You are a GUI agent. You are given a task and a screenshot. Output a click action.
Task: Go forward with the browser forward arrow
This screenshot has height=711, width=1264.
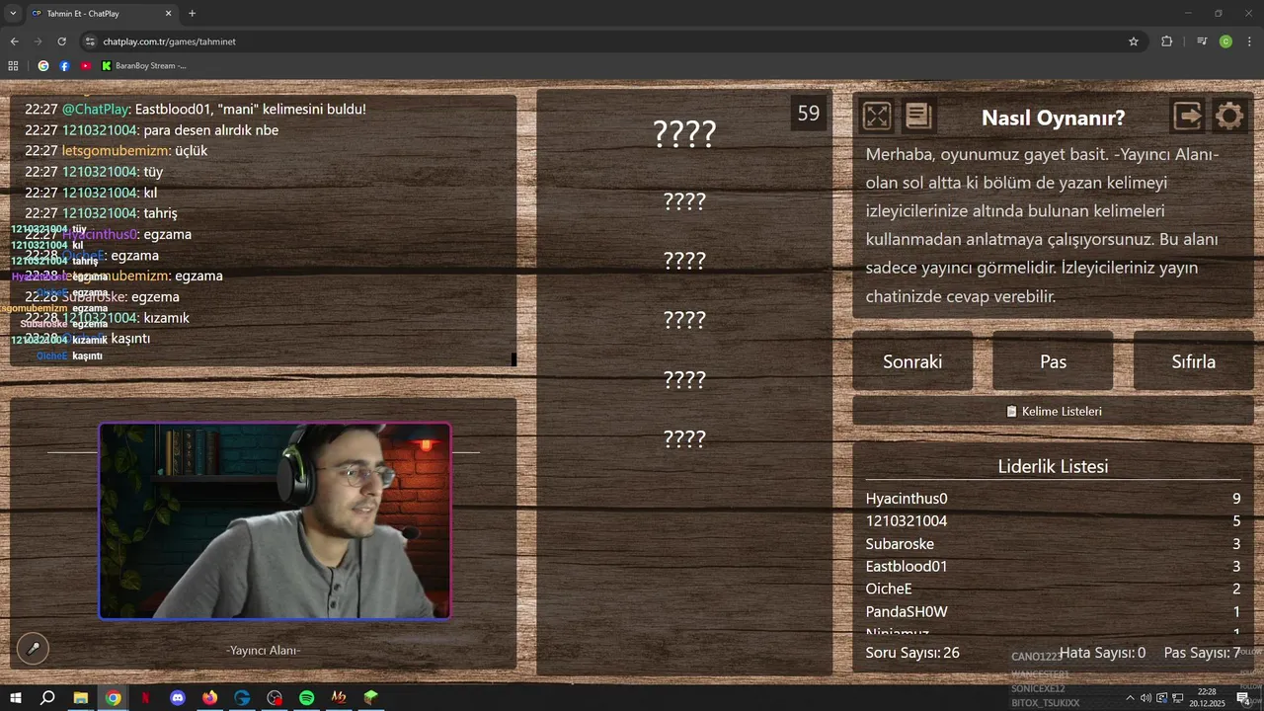coord(38,41)
